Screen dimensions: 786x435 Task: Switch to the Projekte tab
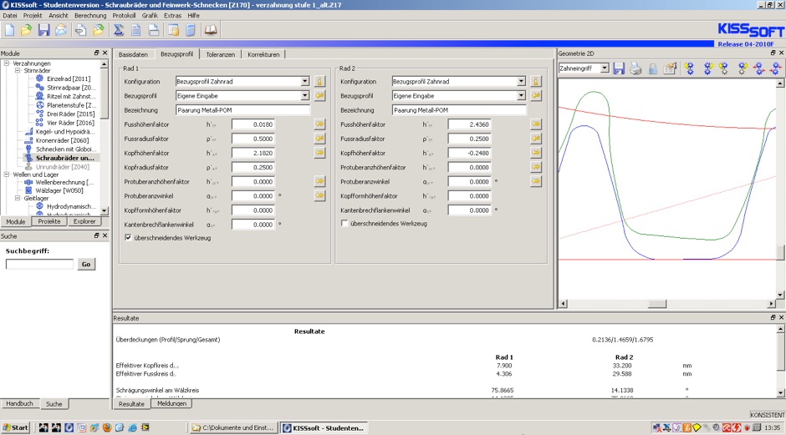[49, 221]
